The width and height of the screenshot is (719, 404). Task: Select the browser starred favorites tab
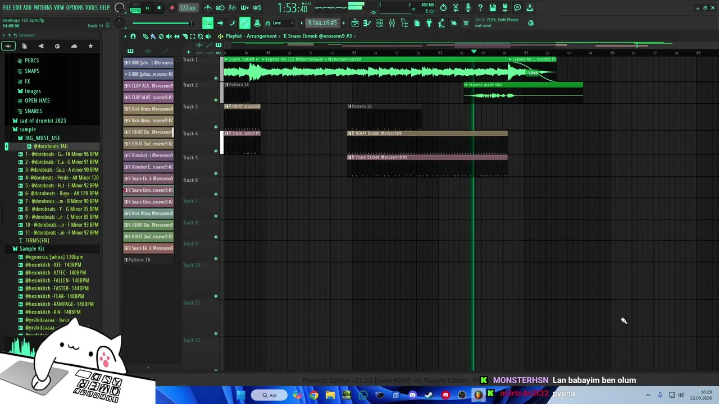tap(90, 46)
